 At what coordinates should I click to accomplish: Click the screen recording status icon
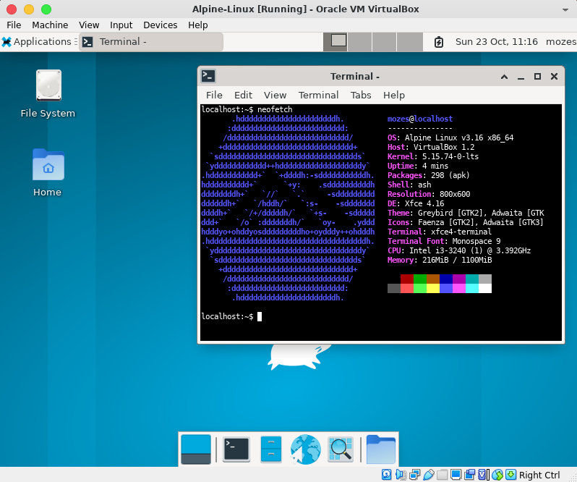point(469,475)
